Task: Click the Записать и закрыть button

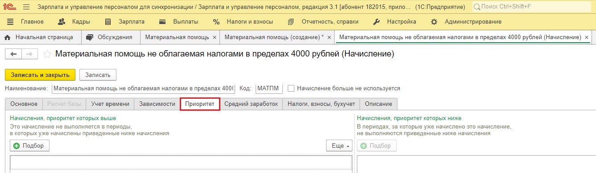Action: pyautogui.click(x=40, y=74)
